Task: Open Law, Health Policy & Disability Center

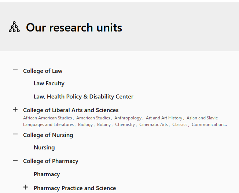Action: 83,97
